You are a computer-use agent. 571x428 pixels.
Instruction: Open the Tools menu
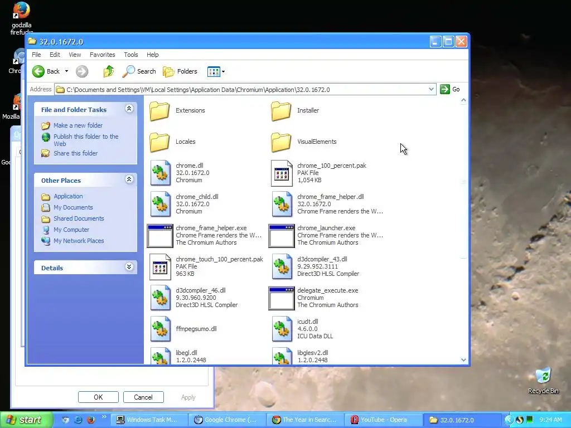130,55
